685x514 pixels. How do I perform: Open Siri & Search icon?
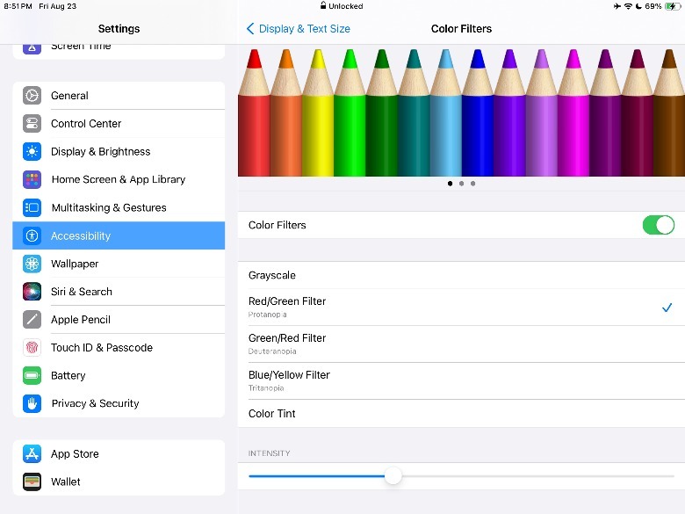(32, 292)
